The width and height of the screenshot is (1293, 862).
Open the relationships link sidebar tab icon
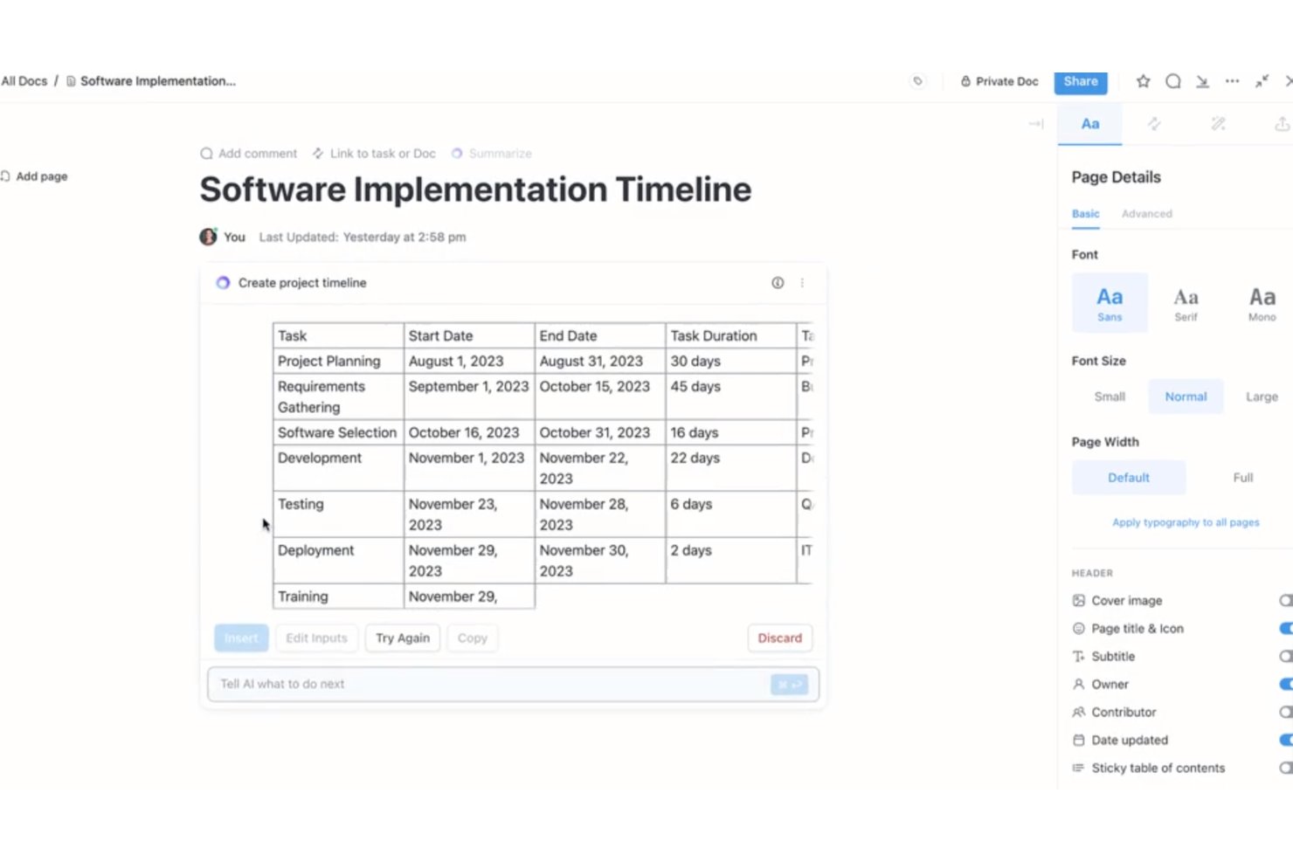(x=1154, y=124)
